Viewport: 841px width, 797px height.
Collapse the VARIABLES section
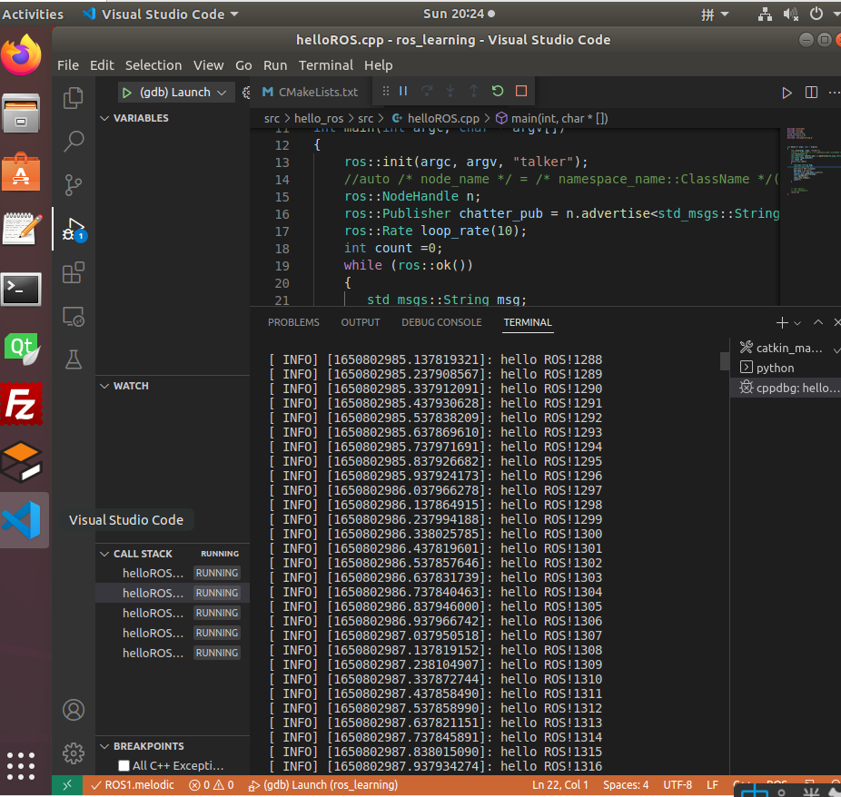tap(106, 118)
